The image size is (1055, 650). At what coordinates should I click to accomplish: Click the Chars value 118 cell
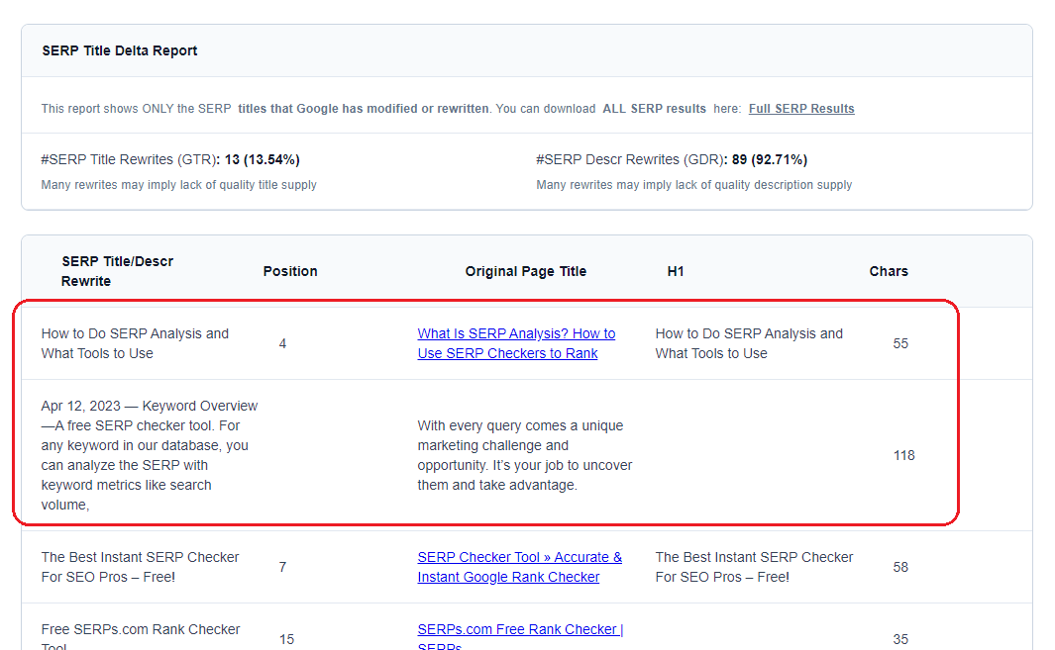click(x=903, y=455)
